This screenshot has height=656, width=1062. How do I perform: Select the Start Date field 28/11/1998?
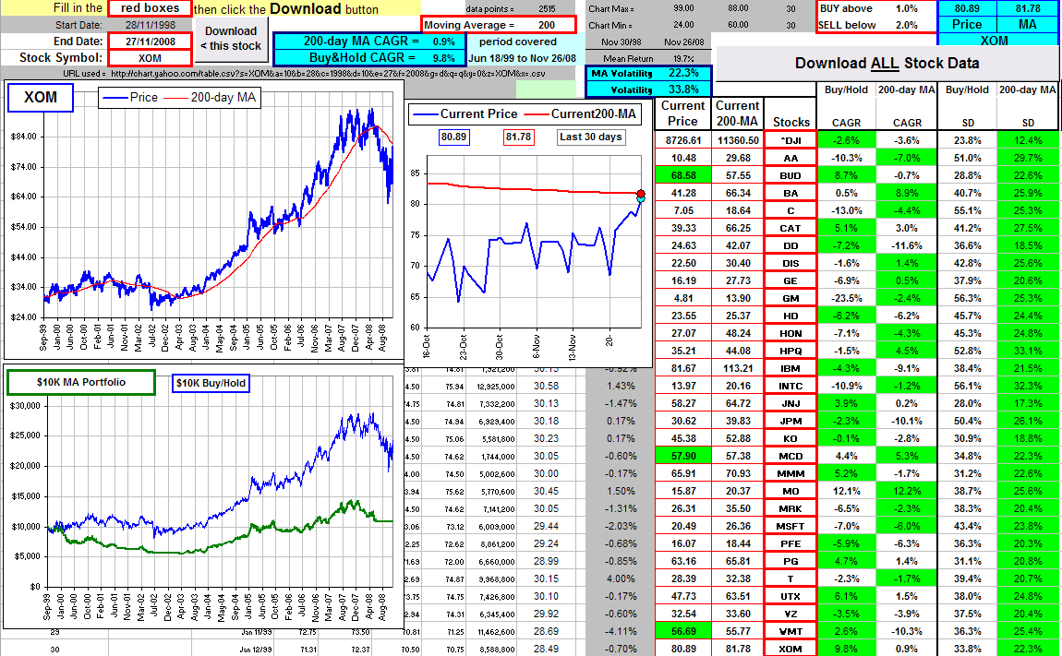[150, 25]
